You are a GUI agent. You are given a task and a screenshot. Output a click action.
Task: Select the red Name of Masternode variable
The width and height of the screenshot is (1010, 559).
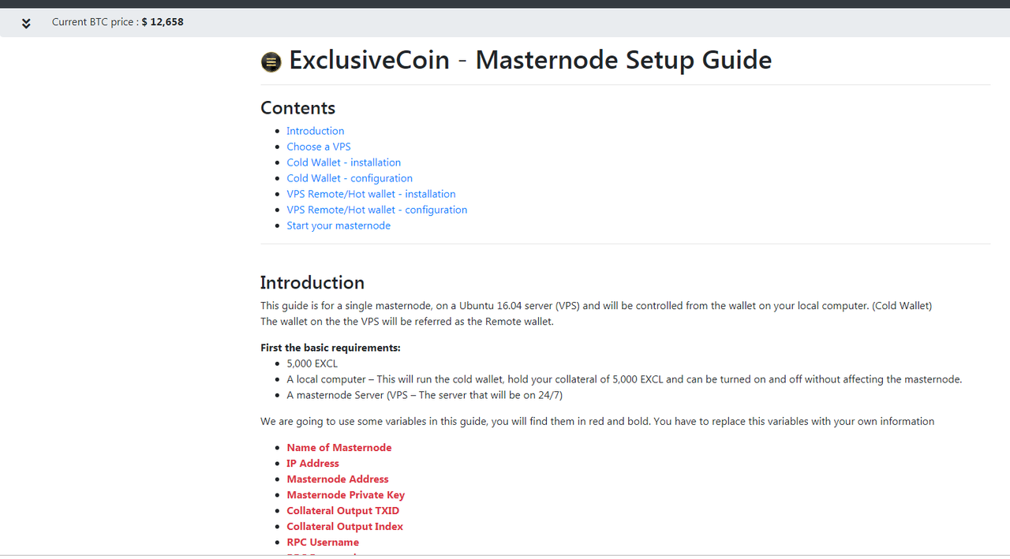pos(339,447)
